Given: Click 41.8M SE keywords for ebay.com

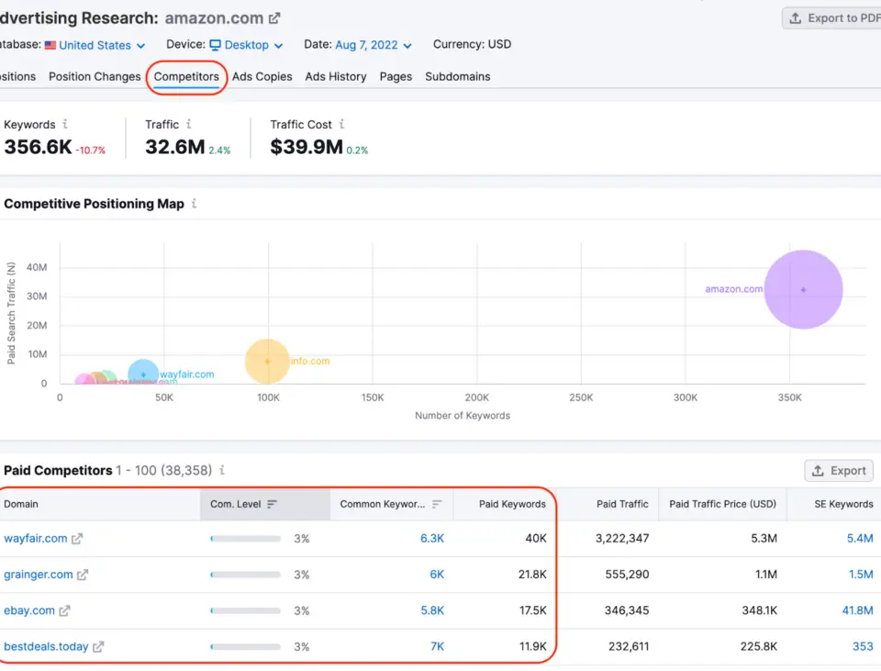Looking at the screenshot, I should tap(857, 610).
